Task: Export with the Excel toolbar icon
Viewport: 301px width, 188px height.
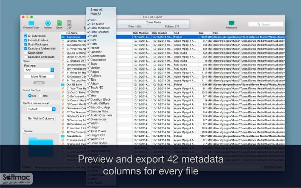Action: tap(59, 23)
